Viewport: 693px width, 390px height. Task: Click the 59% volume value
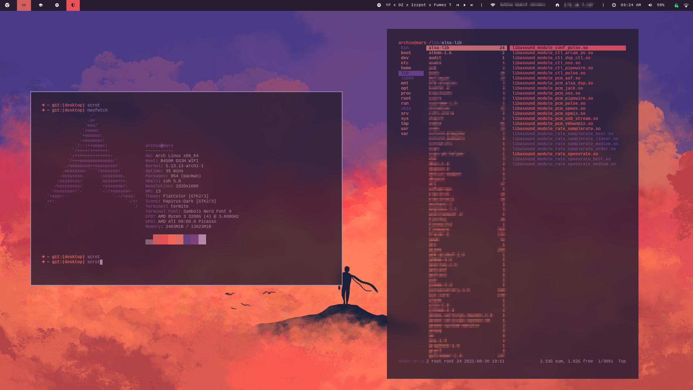click(x=661, y=5)
